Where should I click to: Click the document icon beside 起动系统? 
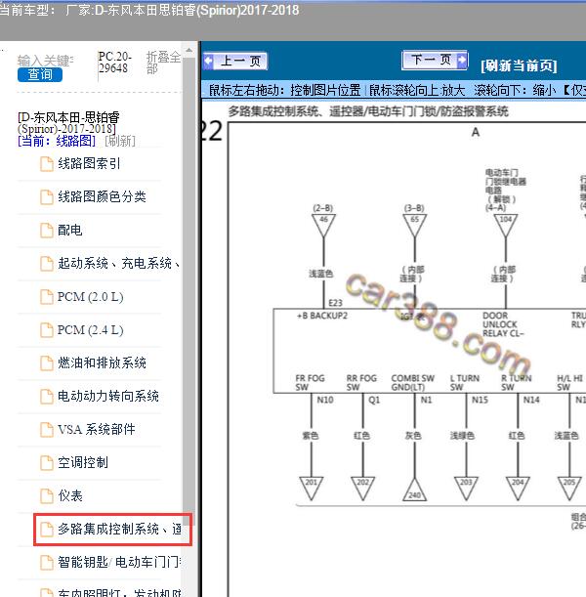click(x=47, y=264)
